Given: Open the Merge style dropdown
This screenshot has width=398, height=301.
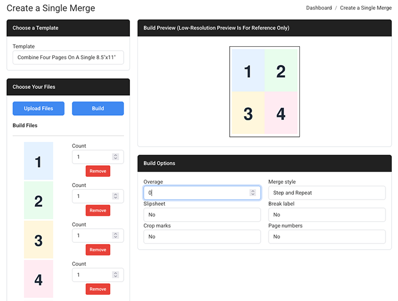Looking at the screenshot, I should [x=327, y=193].
